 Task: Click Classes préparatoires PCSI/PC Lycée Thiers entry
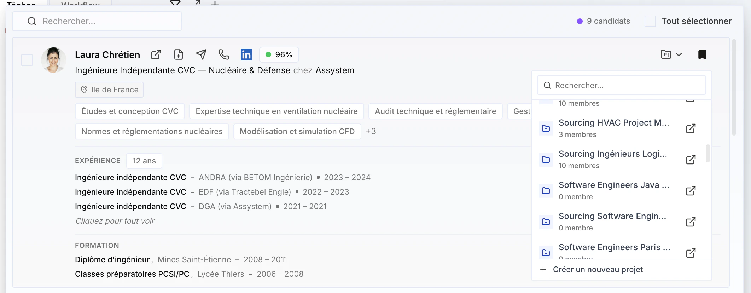(189, 274)
